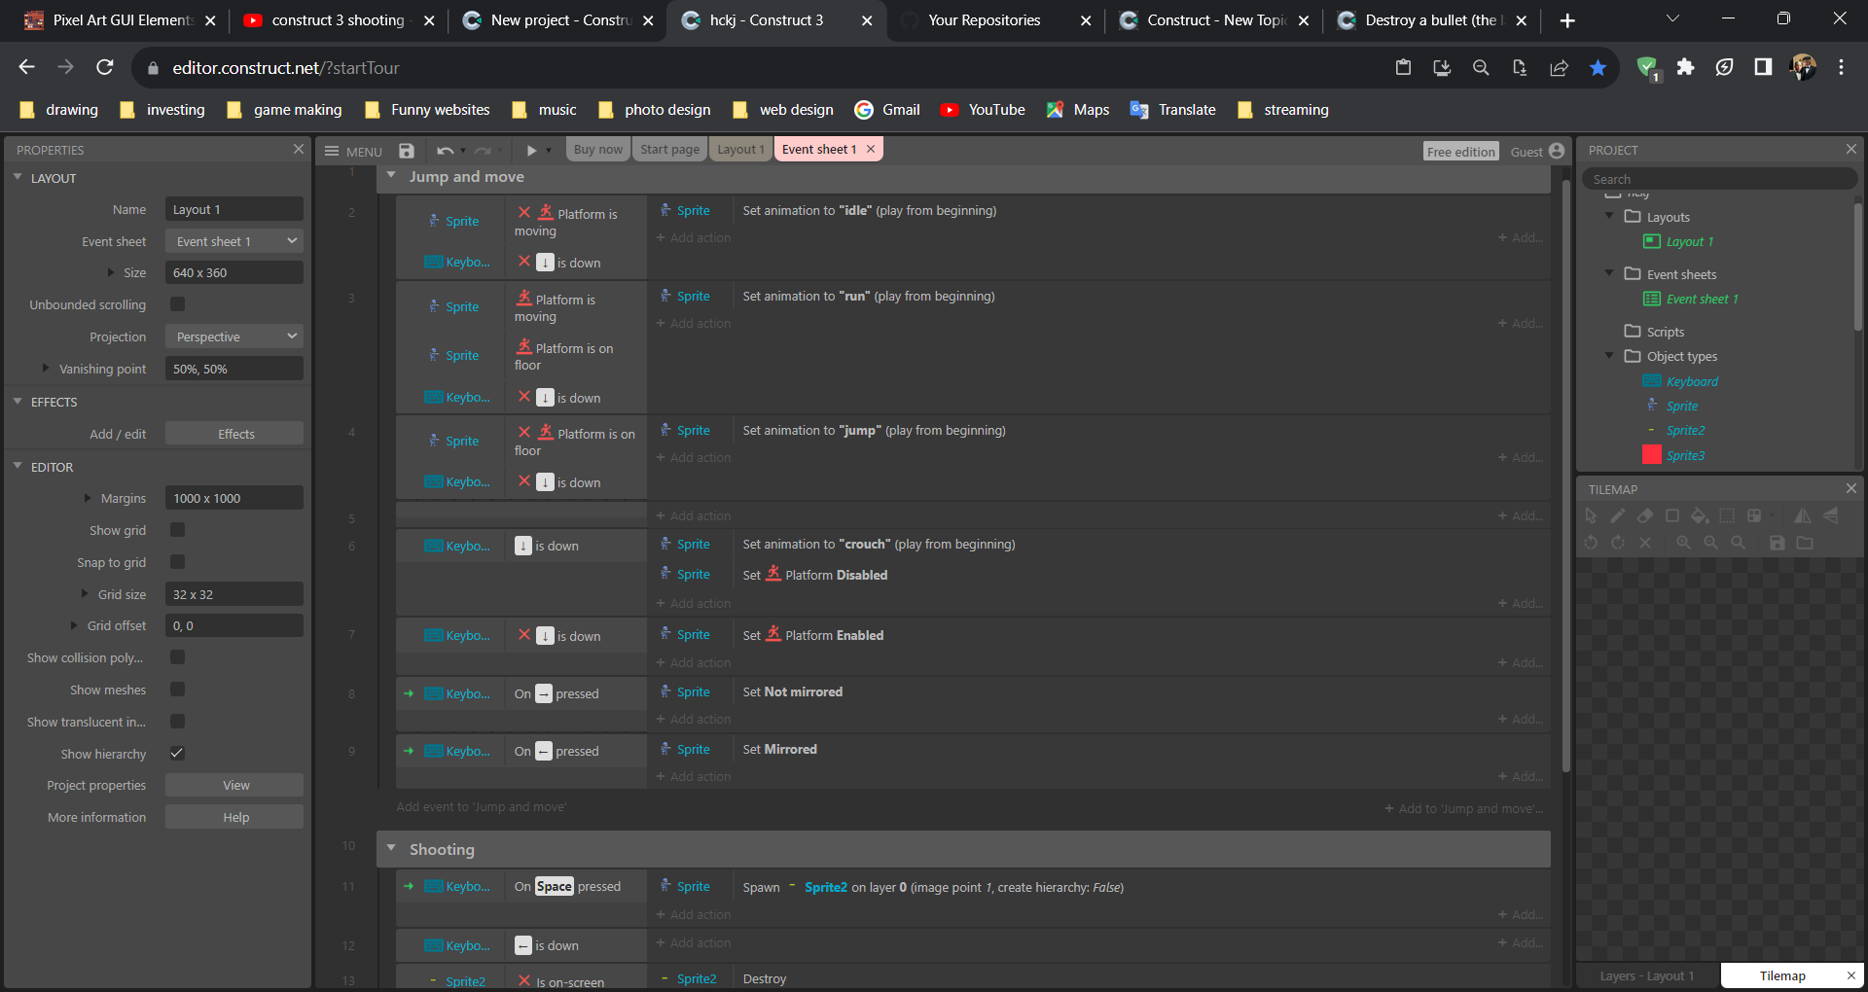
Task: Select the tilemap pencil tool
Action: pos(1617,515)
